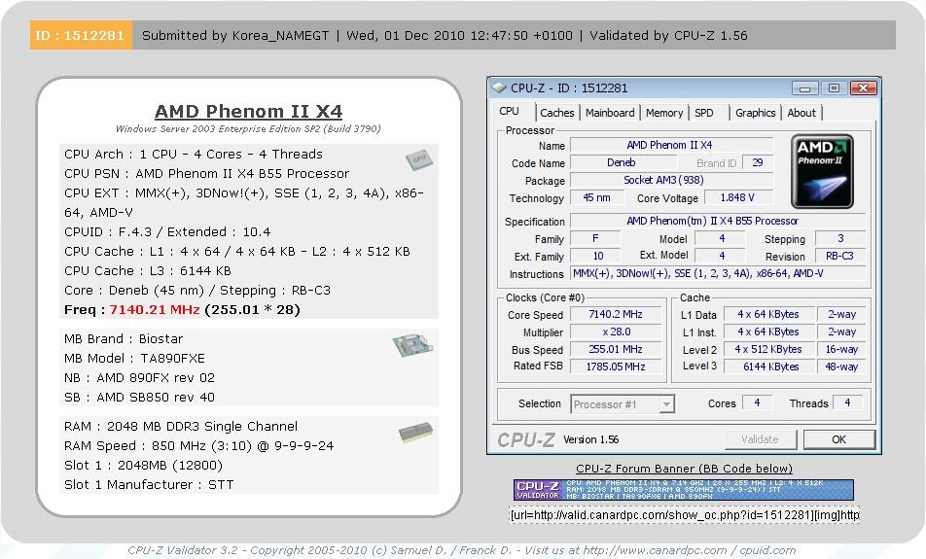Image resolution: width=926 pixels, height=559 pixels.
Task: Click the Level 2 4 x 512 KBytes field
Action: pyautogui.click(x=768, y=349)
